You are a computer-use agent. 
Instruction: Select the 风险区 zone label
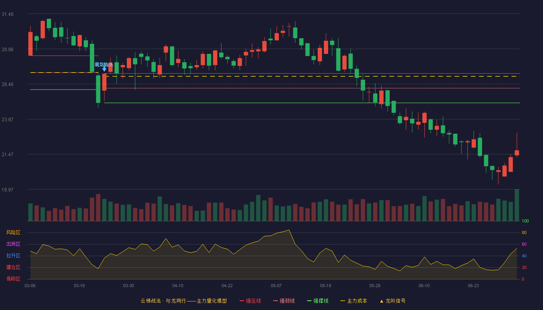coord(13,232)
